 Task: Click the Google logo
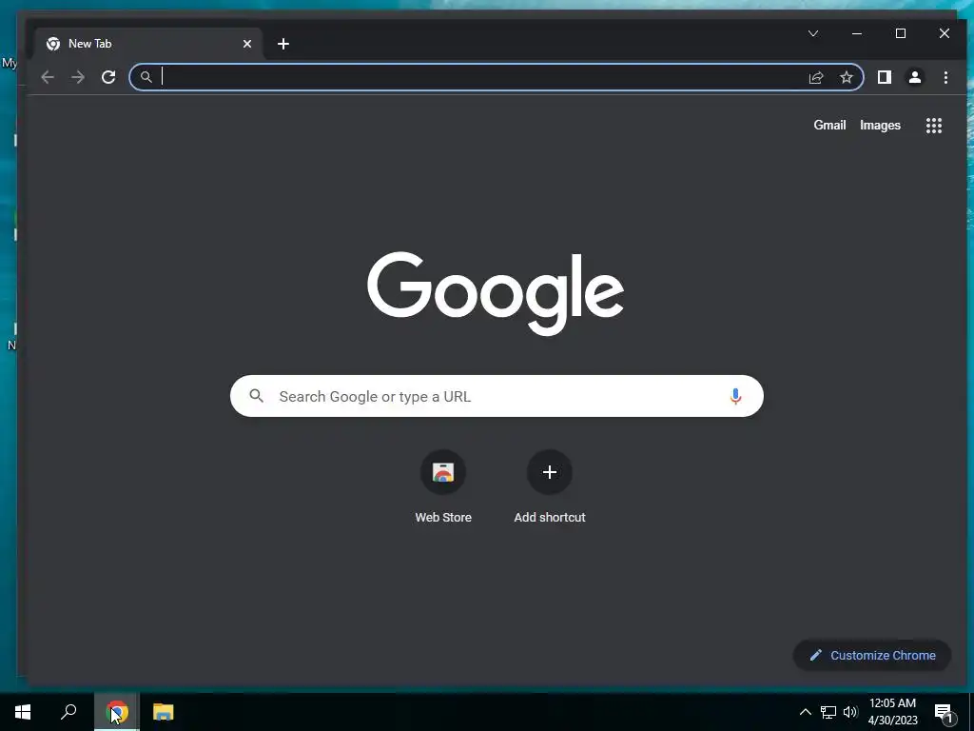pyautogui.click(x=495, y=293)
